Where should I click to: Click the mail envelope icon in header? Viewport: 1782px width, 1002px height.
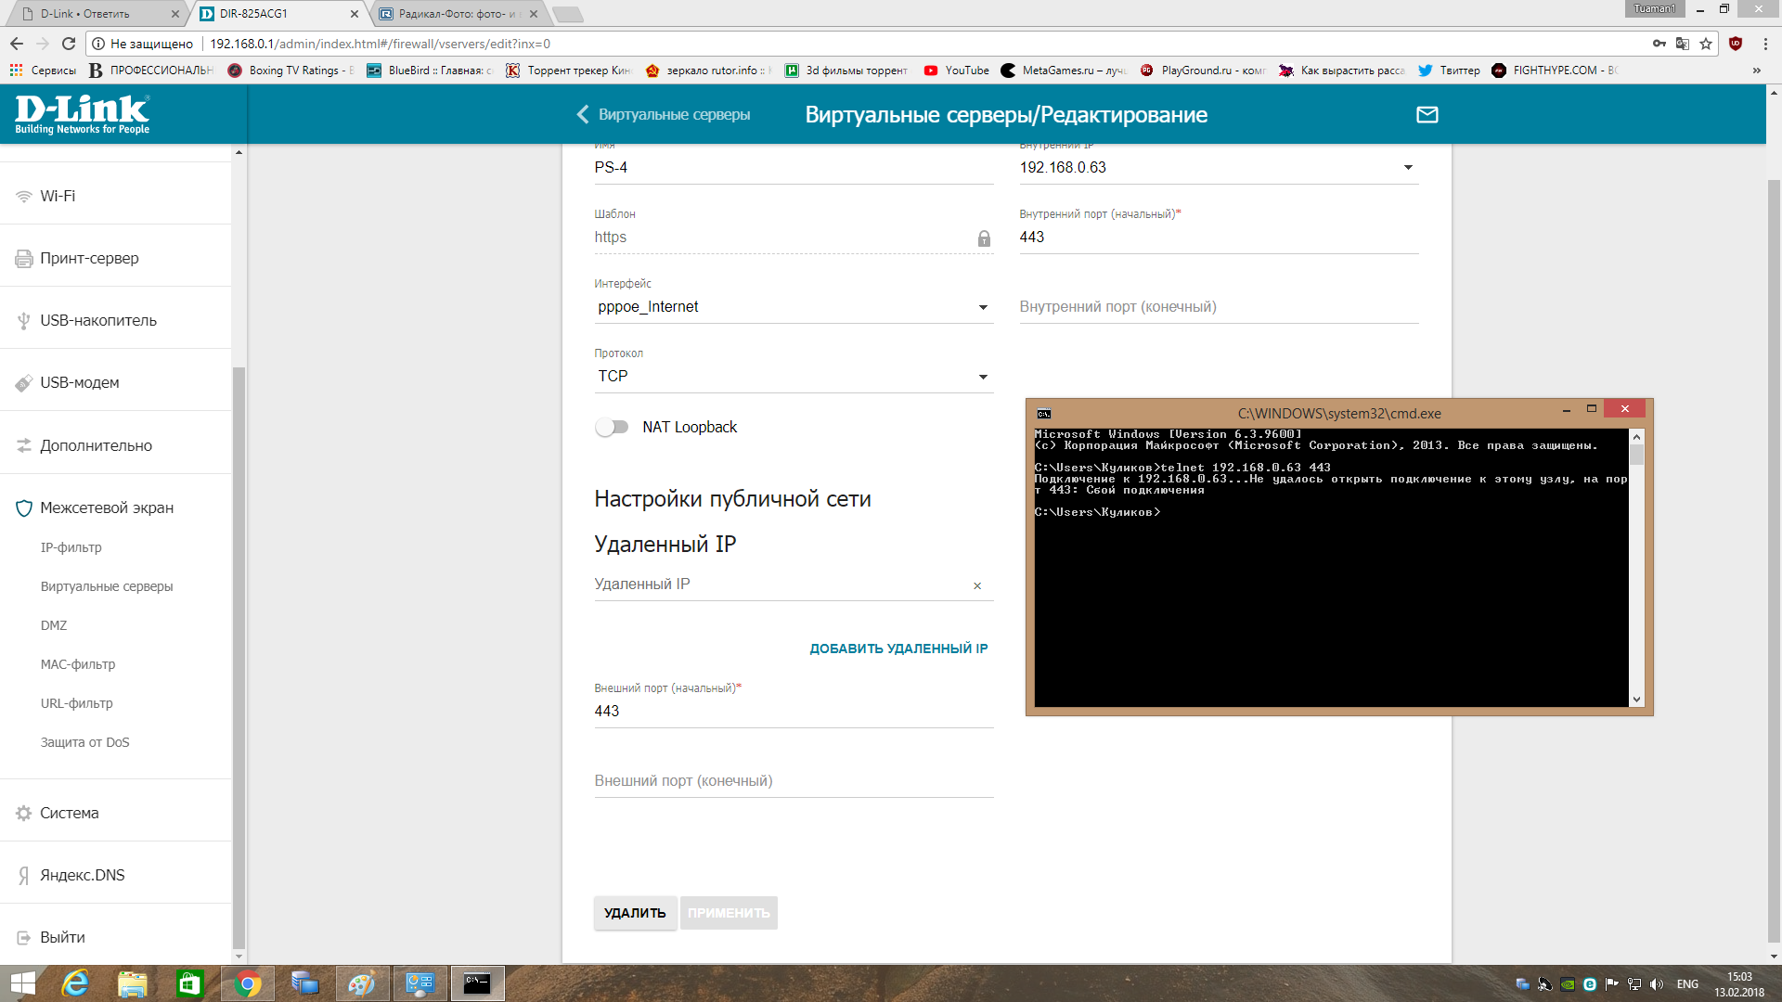pyautogui.click(x=1427, y=115)
